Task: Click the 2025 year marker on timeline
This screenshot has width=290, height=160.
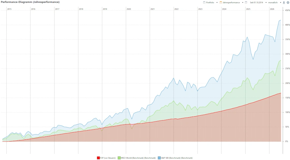Action: [x=248, y=9]
